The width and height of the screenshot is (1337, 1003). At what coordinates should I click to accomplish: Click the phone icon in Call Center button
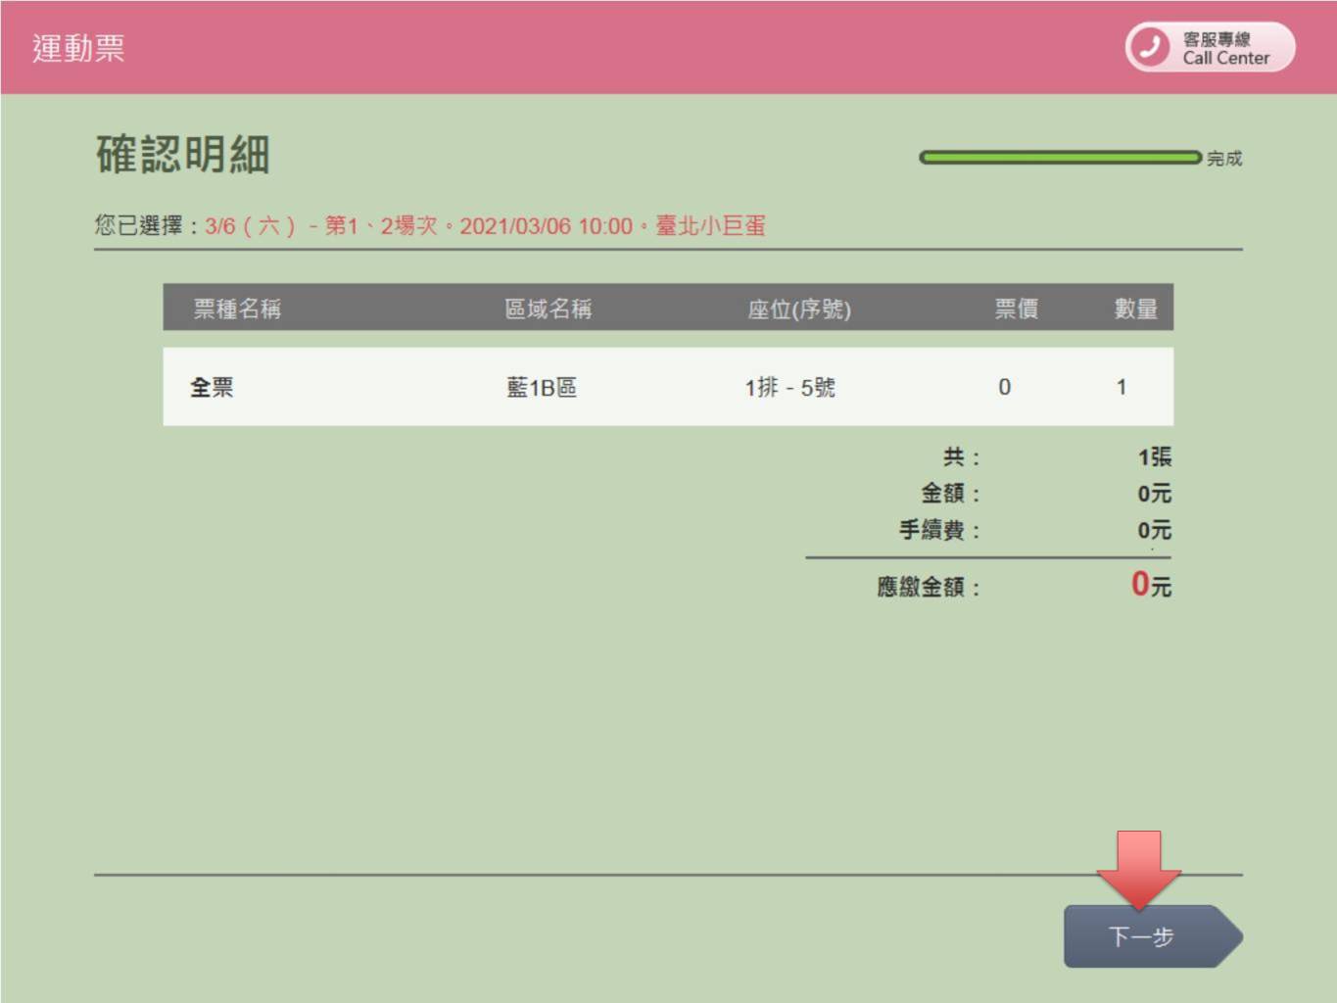point(1151,47)
